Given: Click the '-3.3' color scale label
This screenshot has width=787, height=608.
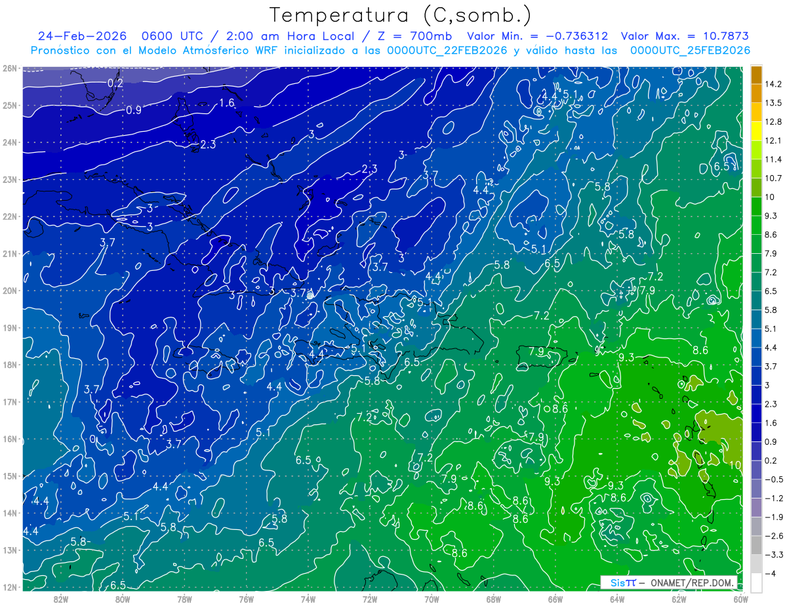Looking at the screenshot, I should 775,554.
